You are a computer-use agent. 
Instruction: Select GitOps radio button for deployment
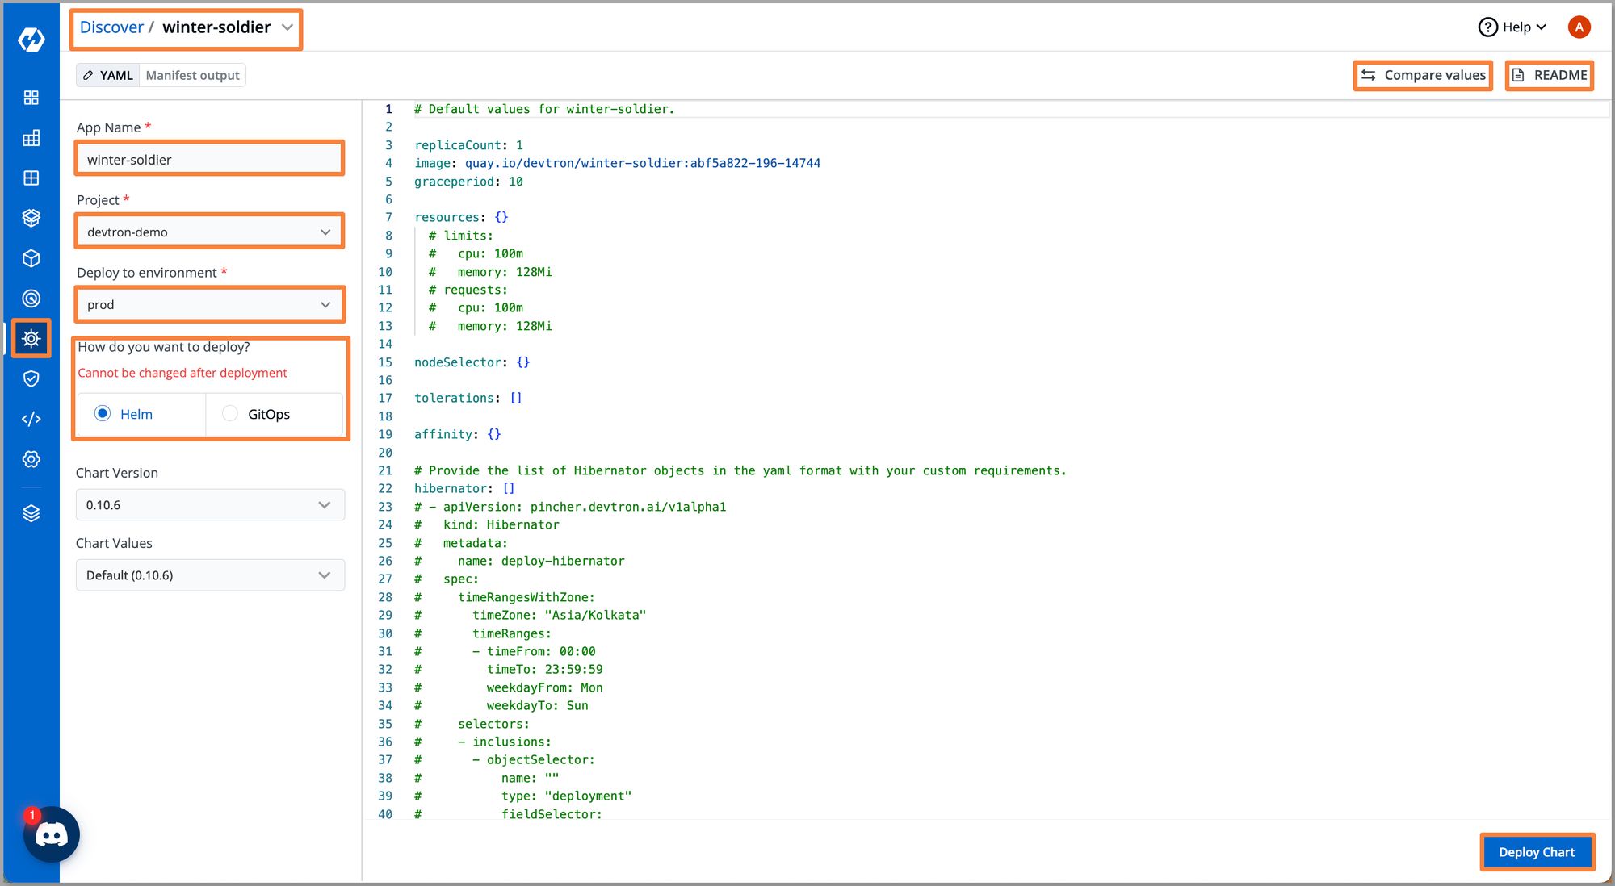[229, 413]
